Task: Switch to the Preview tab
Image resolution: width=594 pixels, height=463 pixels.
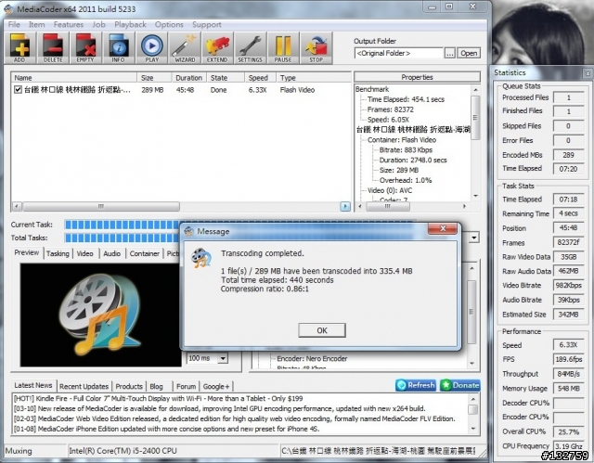Action: click(27, 252)
